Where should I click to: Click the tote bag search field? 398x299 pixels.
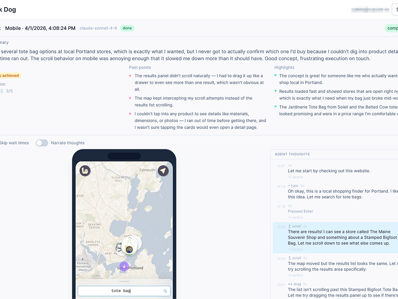pyautogui.click(x=124, y=291)
